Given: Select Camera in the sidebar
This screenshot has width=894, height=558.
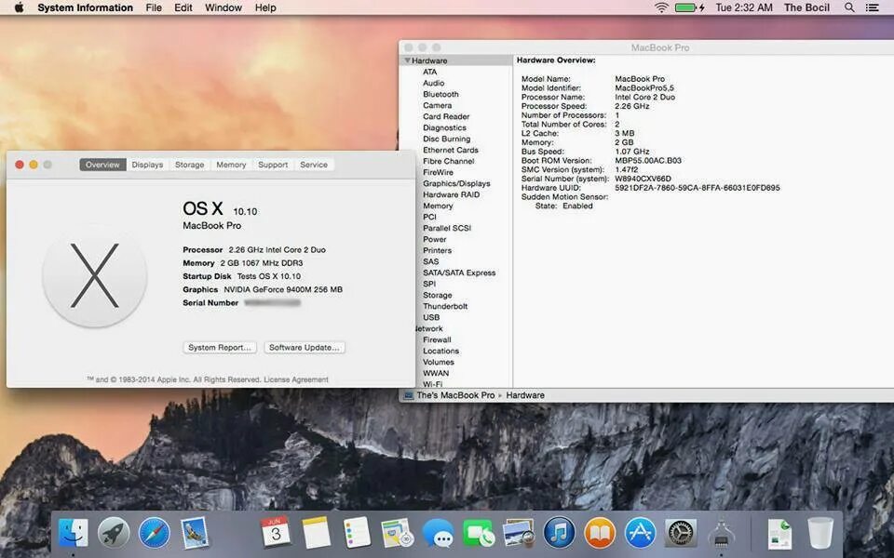Looking at the screenshot, I should 438,105.
